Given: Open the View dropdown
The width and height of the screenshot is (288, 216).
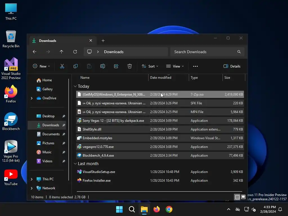Looking at the screenshot, I should 175,66.
